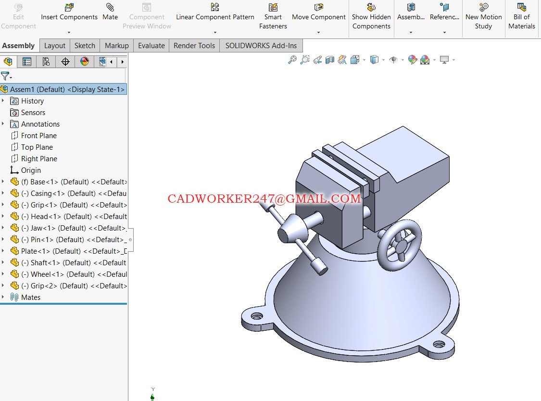Switch to the Markup tab
This screenshot has height=401, width=541.
pos(117,46)
